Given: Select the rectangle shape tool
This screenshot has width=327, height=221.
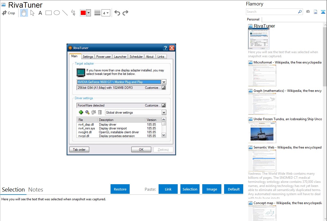Looking at the screenshot, I should (x=48, y=13).
